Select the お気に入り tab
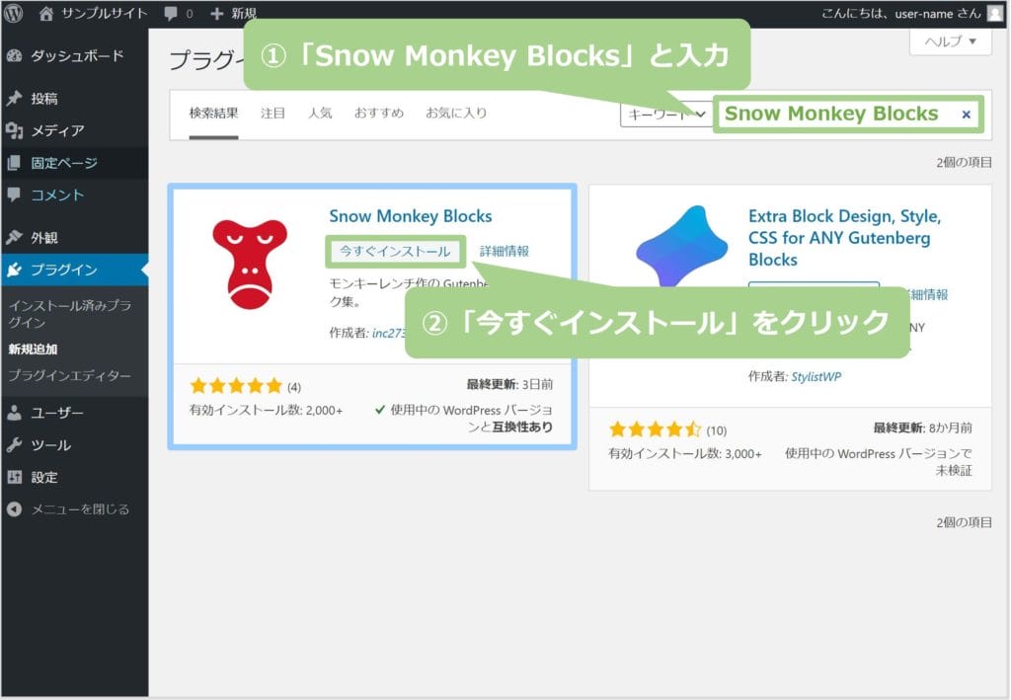 [456, 114]
